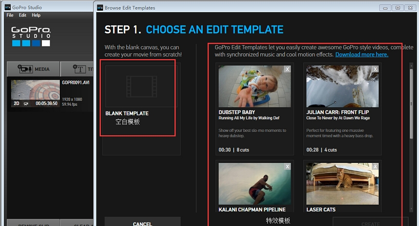Click the GoPro Studio title bar icon
The width and height of the screenshot is (419, 226).
click(x=8, y=7)
